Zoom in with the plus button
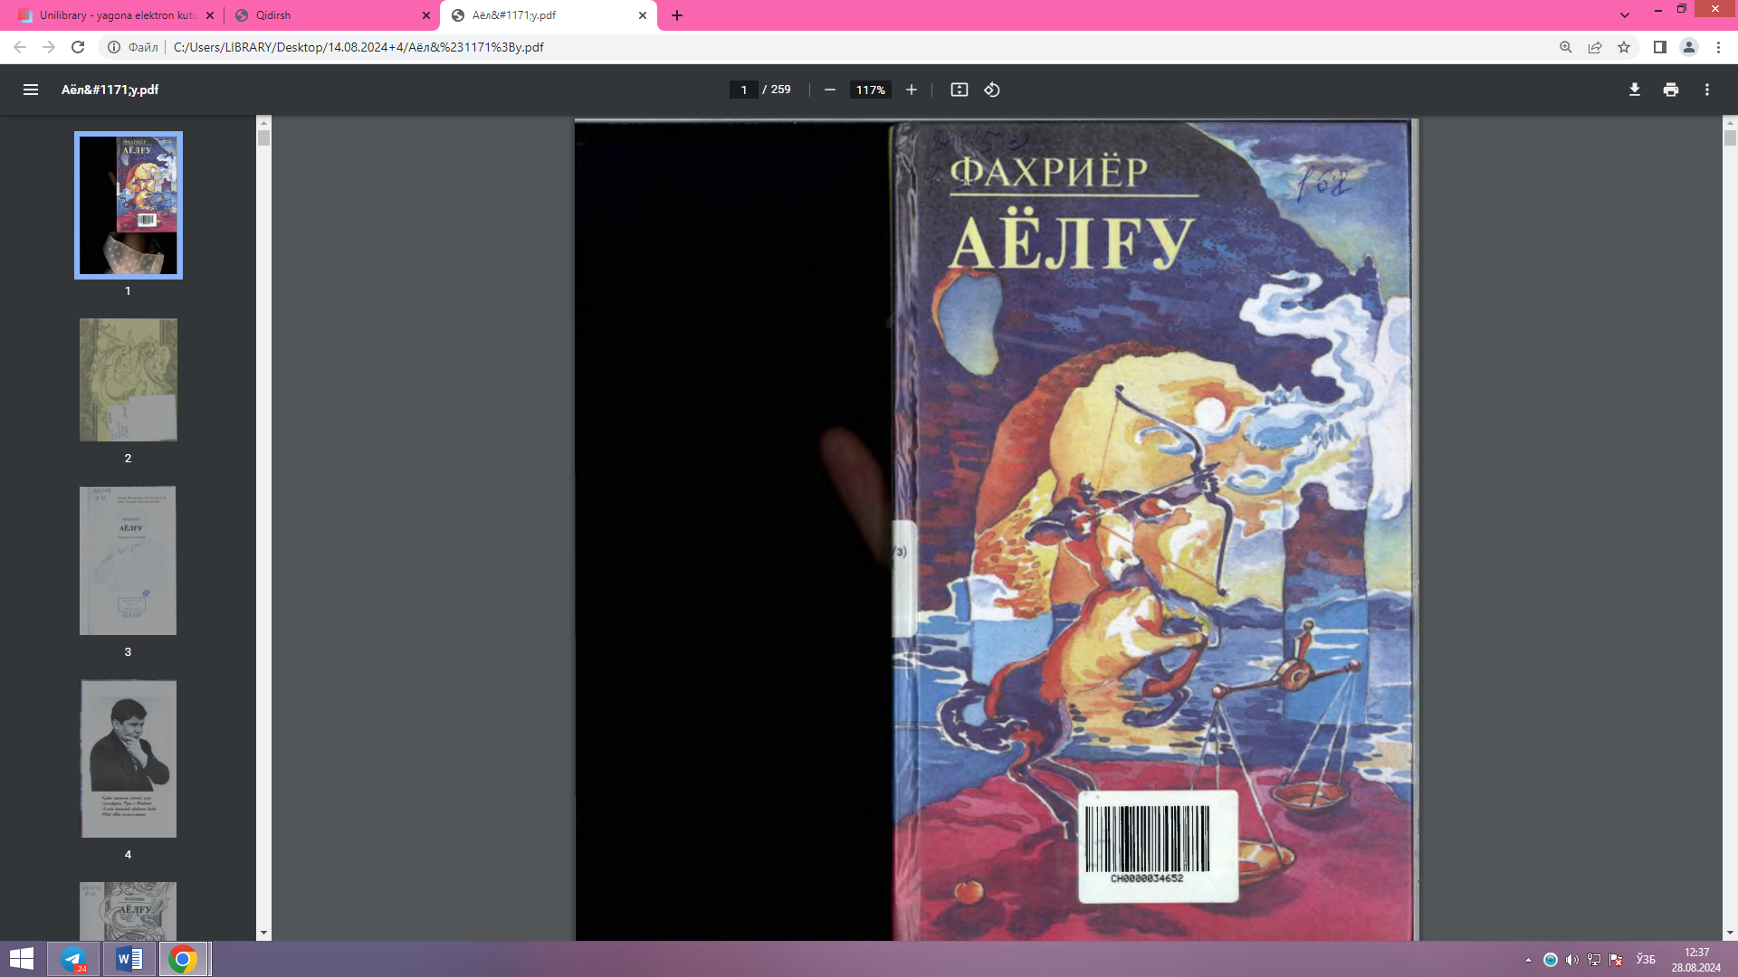This screenshot has width=1738, height=977. pos(912,90)
